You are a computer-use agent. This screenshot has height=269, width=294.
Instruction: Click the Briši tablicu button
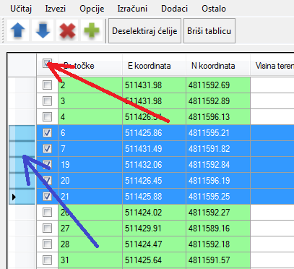pyautogui.click(x=209, y=31)
